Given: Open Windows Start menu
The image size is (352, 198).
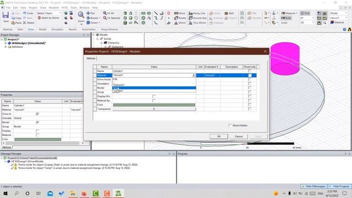Looking at the screenshot, I should pos(5,193).
